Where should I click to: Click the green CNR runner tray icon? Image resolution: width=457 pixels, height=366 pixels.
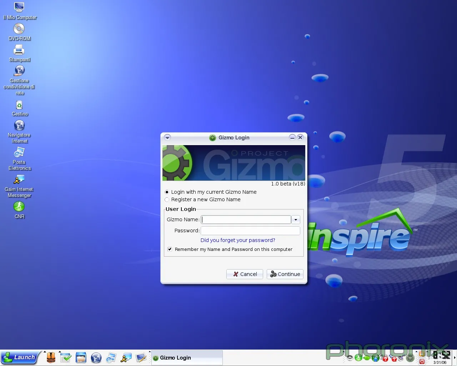[x=358, y=357]
